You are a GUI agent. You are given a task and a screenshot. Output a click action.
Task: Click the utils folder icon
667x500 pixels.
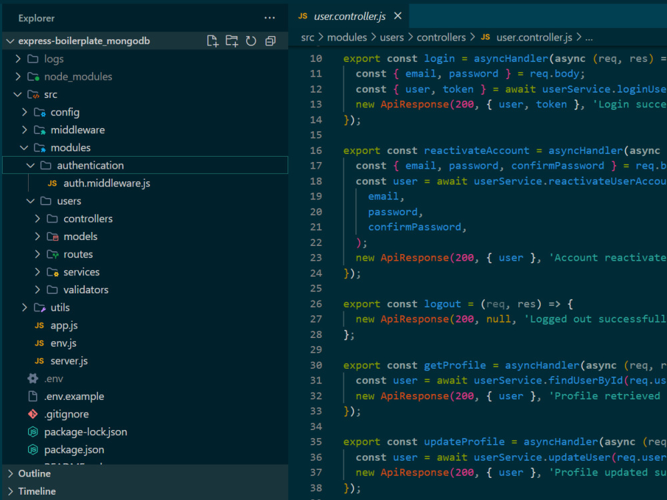click(x=39, y=307)
